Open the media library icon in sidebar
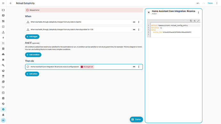Image resolution: width=221 pixels, height=124 pixels. coord(3,82)
